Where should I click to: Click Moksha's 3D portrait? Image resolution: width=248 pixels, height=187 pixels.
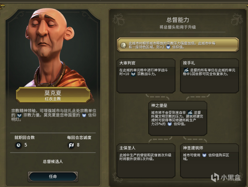[x=51, y=47]
